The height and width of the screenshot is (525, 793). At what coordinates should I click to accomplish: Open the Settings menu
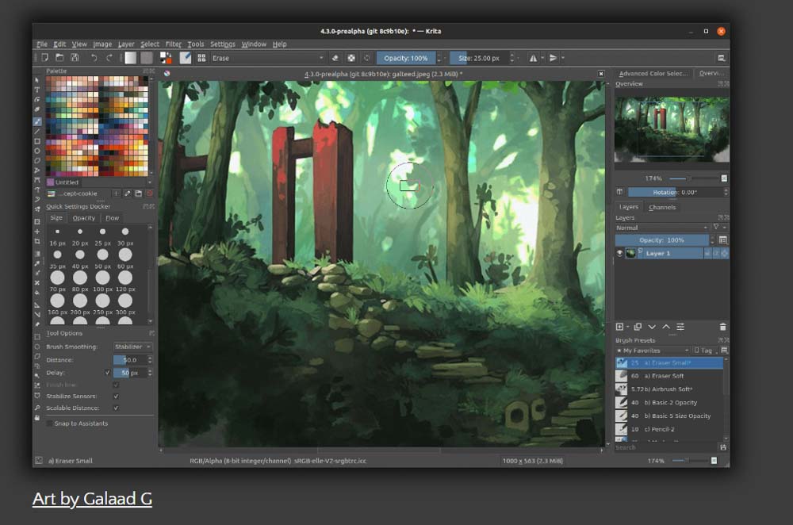[223, 44]
